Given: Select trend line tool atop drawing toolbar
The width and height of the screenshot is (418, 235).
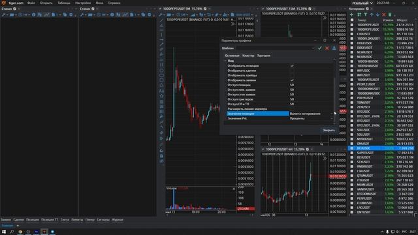Looking at the screenshot, I should coord(161,20).
